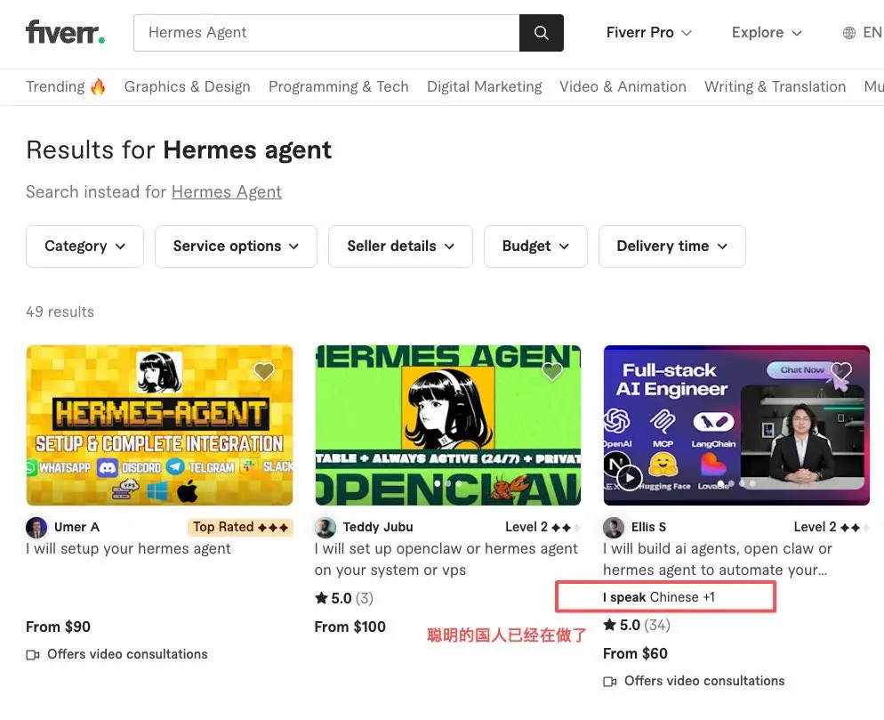Go to Programming & Tech category
The image size is (884, 720).
338,87
